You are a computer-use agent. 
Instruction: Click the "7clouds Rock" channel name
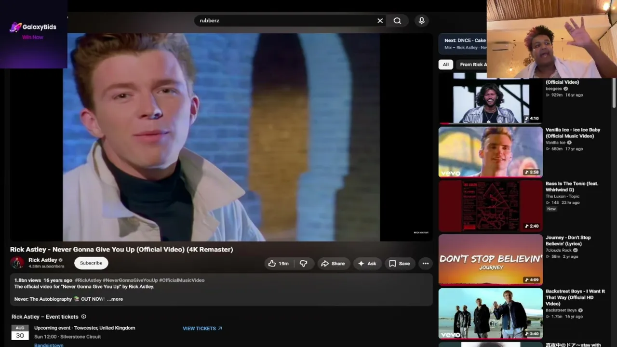coord(559,250)
